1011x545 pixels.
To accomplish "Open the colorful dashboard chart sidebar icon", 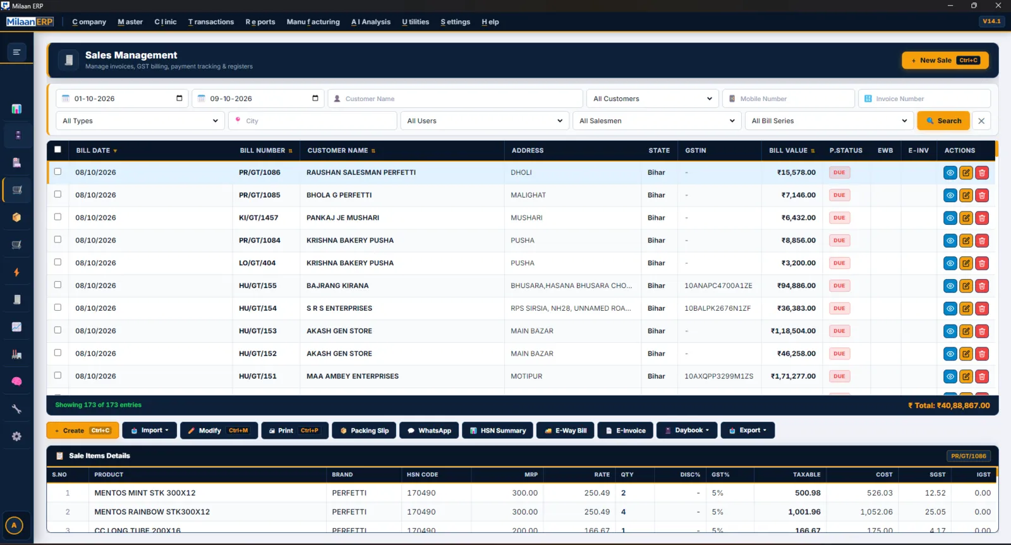I will point(16,109).
